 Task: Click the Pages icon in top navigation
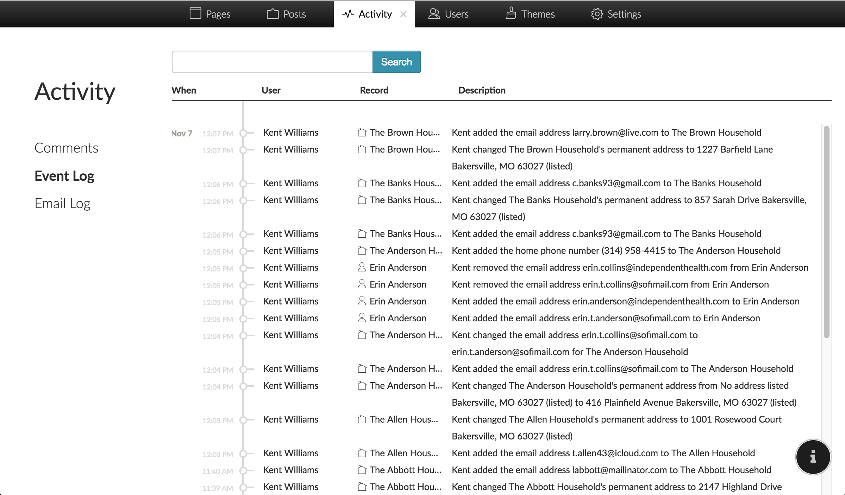pos(195,14)
